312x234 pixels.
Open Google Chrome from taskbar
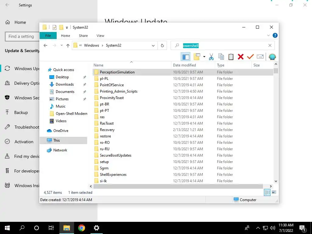coord(82,228)
